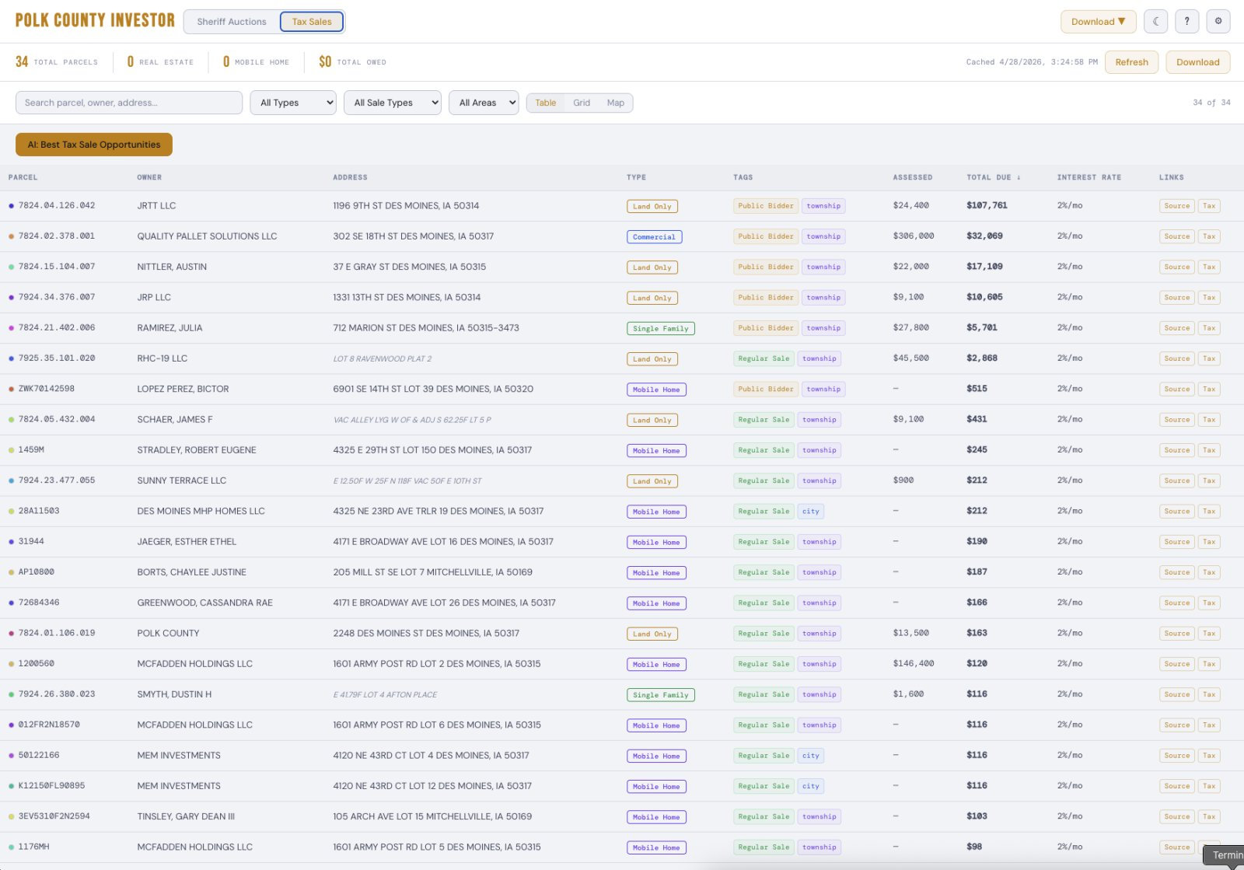
Task: Click parcel K12150FL90895
Action: click(x=51, y=786)
